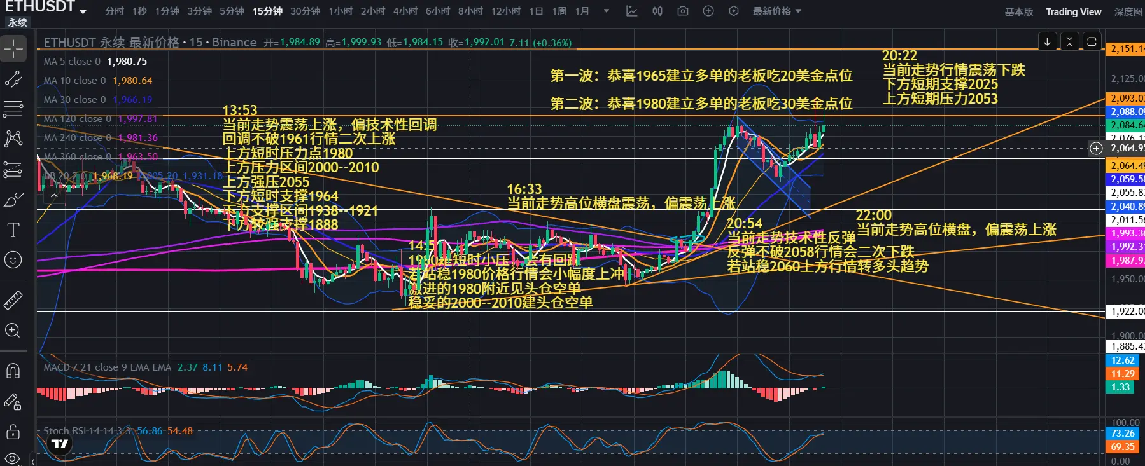
Task: Select the 3分钟 timeframe
Action: (199, 11)
